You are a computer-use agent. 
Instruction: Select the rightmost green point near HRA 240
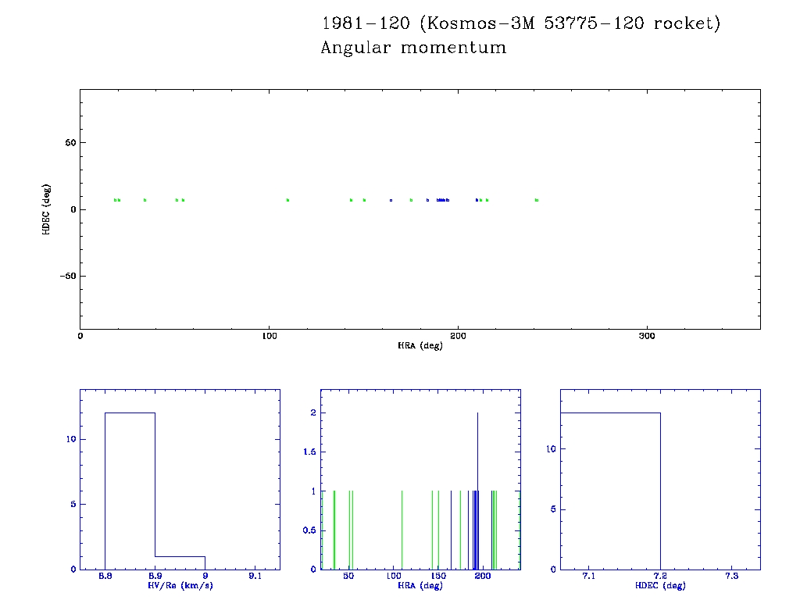(x=537, y=200)
